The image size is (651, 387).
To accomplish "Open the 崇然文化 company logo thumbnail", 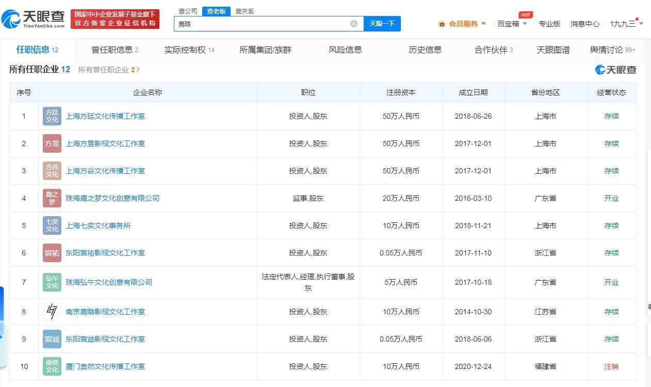I will coord(52,366).
